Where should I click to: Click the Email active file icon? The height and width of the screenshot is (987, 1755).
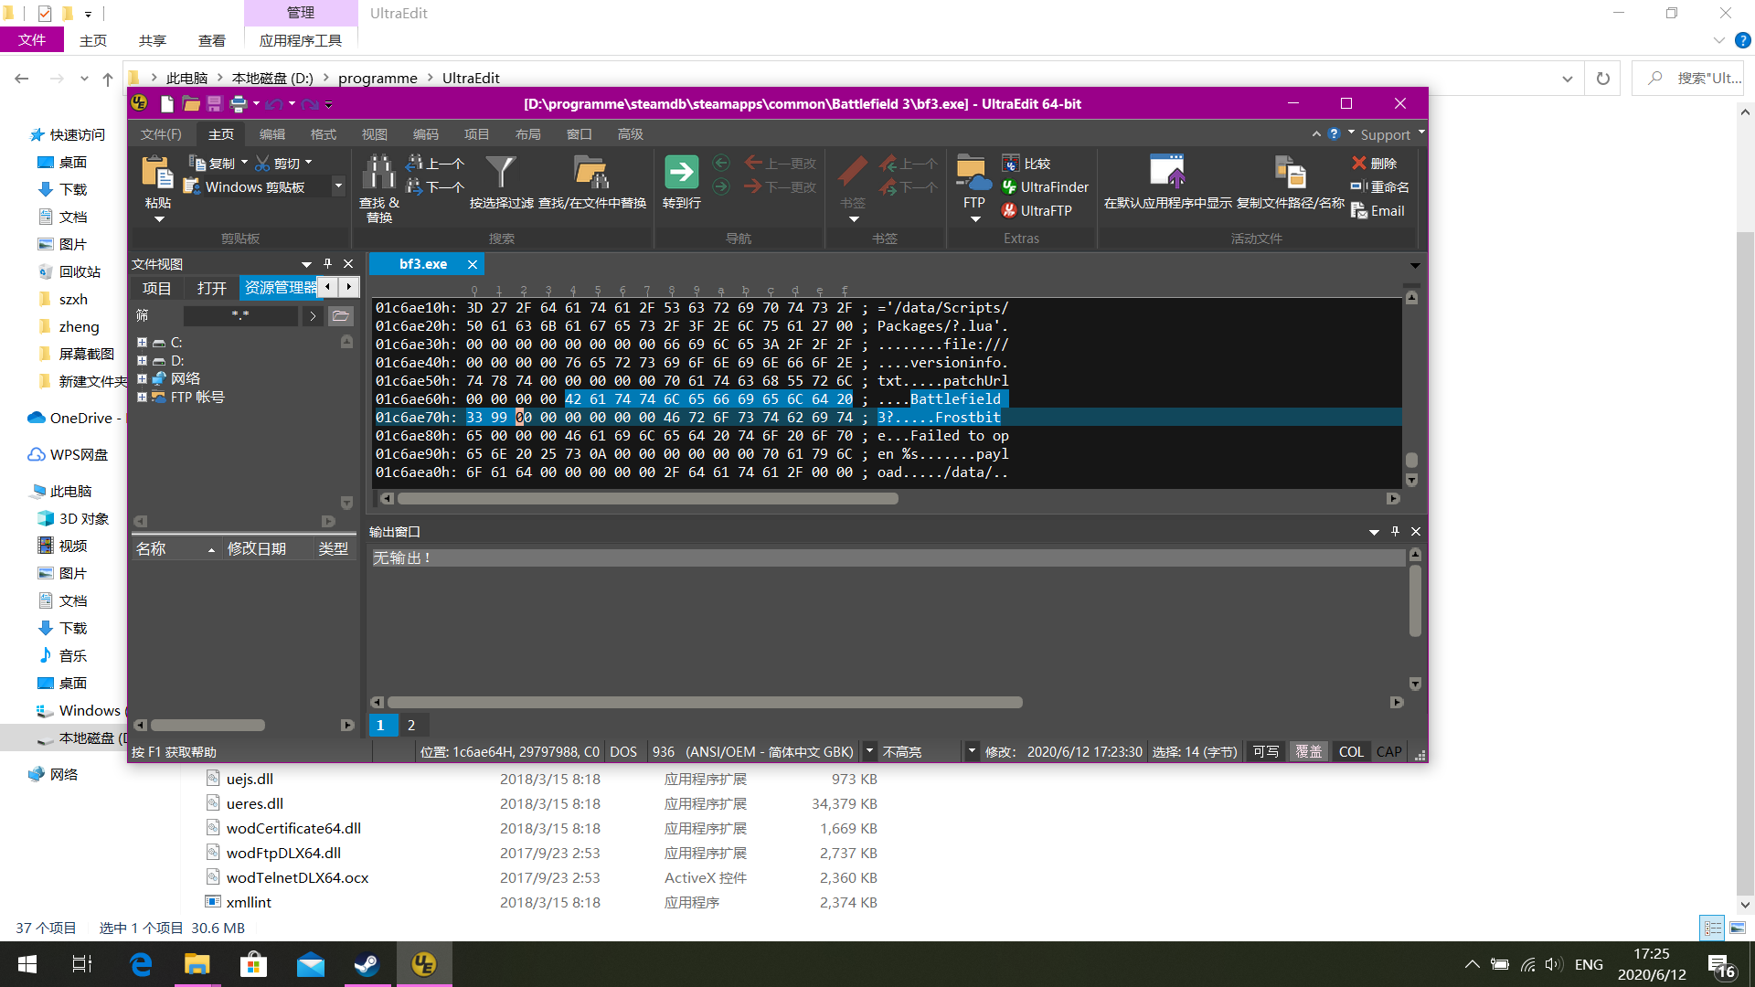(1377, 211)
